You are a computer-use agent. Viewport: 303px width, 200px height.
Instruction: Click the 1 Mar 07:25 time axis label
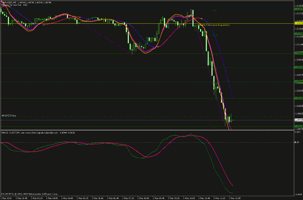click(x=128, y=198)
